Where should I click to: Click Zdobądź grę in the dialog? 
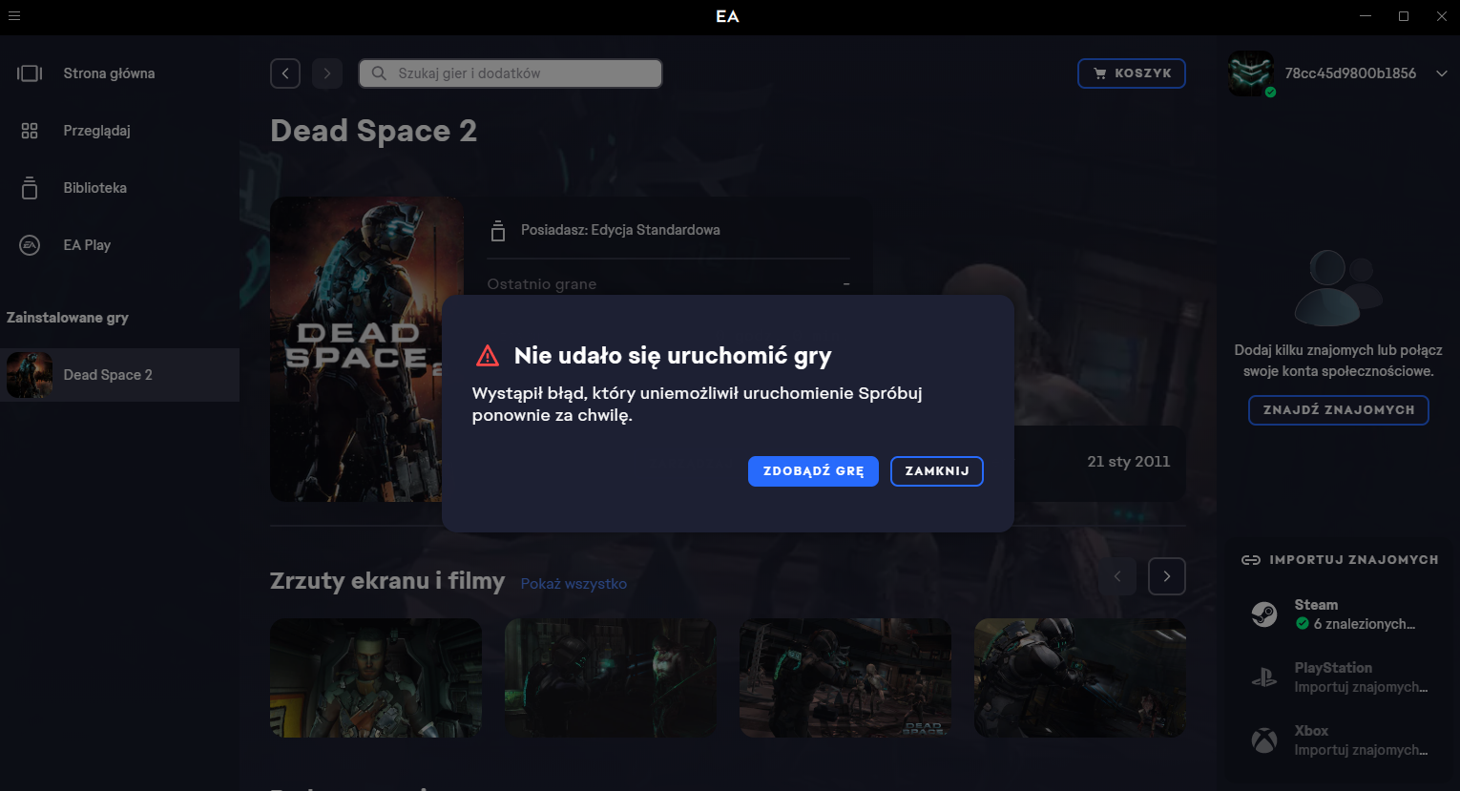(813, 471)
